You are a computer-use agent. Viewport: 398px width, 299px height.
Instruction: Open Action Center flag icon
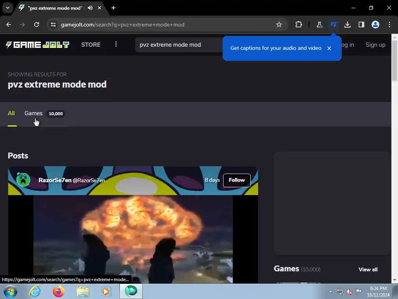358,291
